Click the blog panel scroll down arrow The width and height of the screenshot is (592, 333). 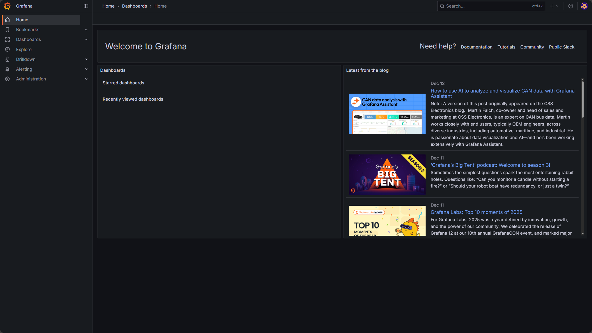pos(582,234)
